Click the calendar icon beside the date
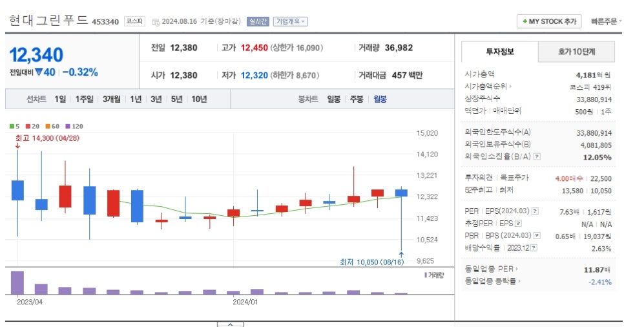Screen dimensions: 624x327 coord(156,22)
